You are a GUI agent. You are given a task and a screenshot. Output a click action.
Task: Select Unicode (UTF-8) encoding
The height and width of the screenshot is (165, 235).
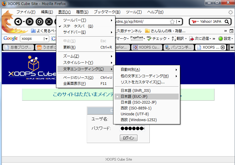[147, 114]
